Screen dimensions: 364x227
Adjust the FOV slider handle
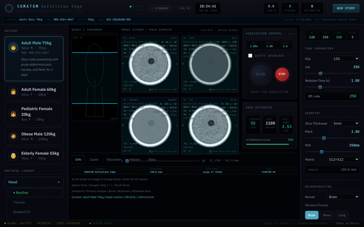click(322, 152)
